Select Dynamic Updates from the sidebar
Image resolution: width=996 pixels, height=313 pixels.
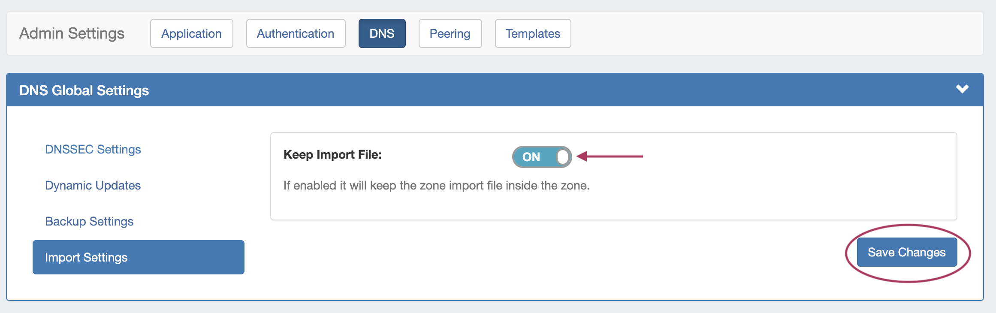tap(93, 185)
